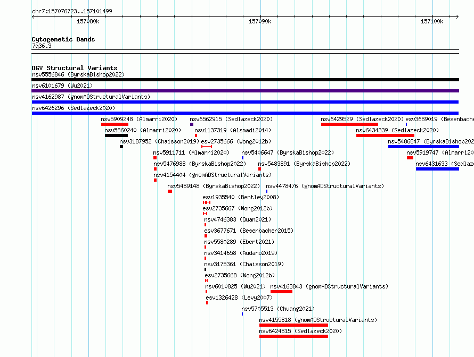
Task: Select the 7q36.3 band label
Action: tap(42, 46)
